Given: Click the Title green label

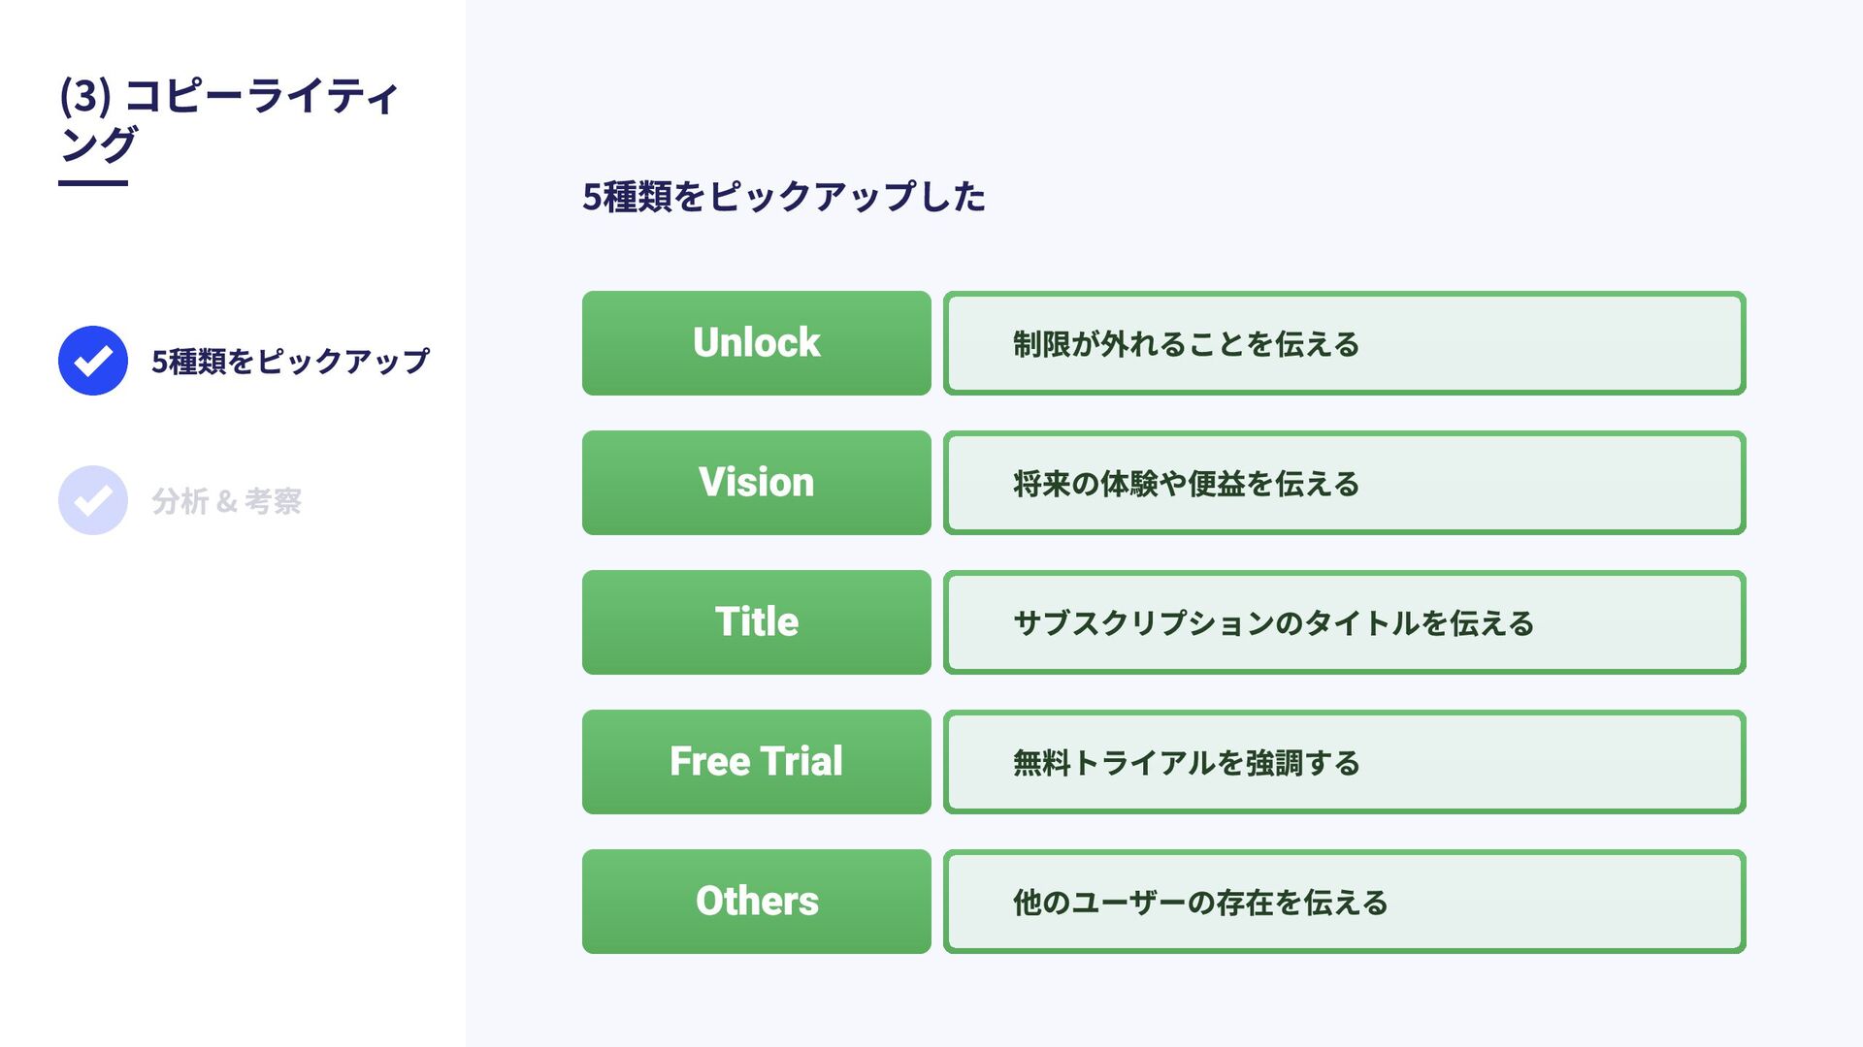Looking at the screenshot, I should 757,622.
